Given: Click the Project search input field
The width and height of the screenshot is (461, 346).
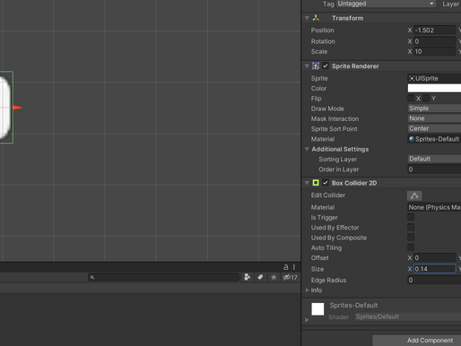Looking at the screenshot, I should tap(164, 277).
